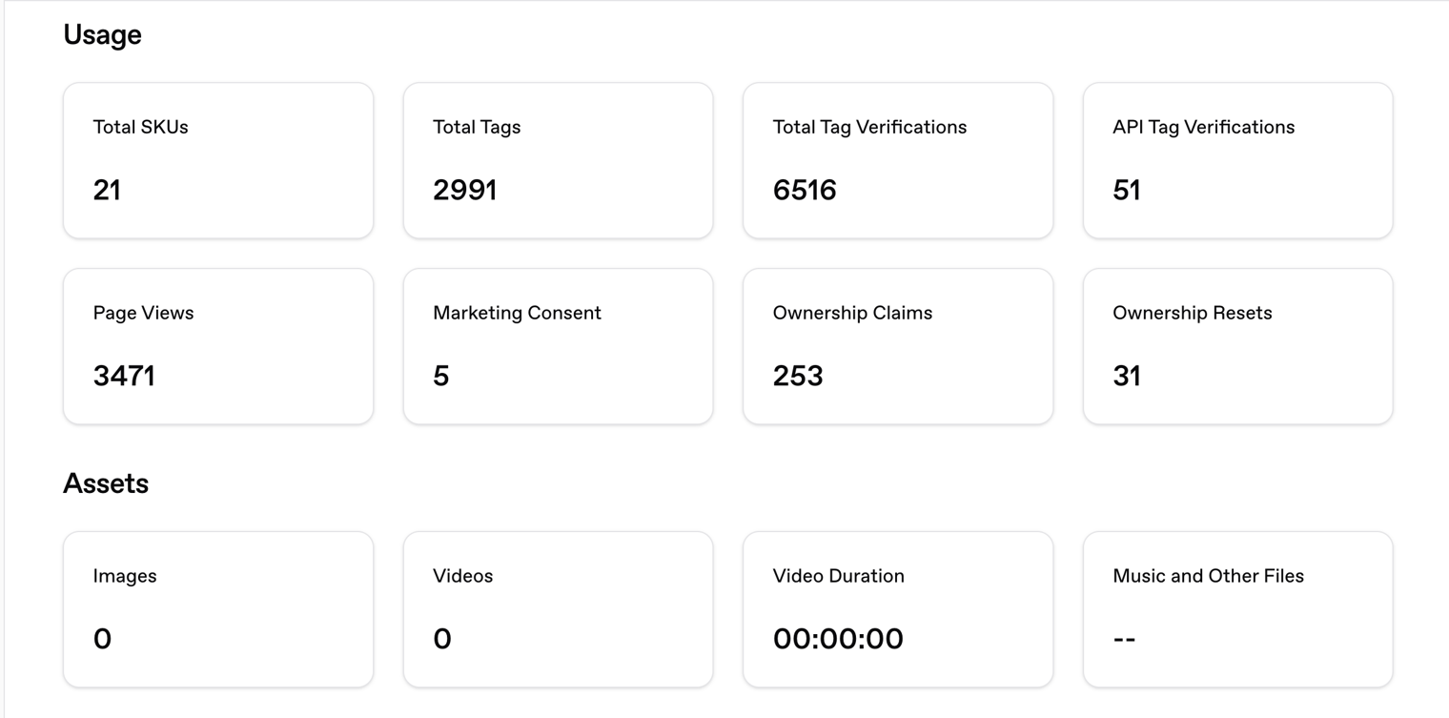Click the Usage section heading

(x=102, y=35)
